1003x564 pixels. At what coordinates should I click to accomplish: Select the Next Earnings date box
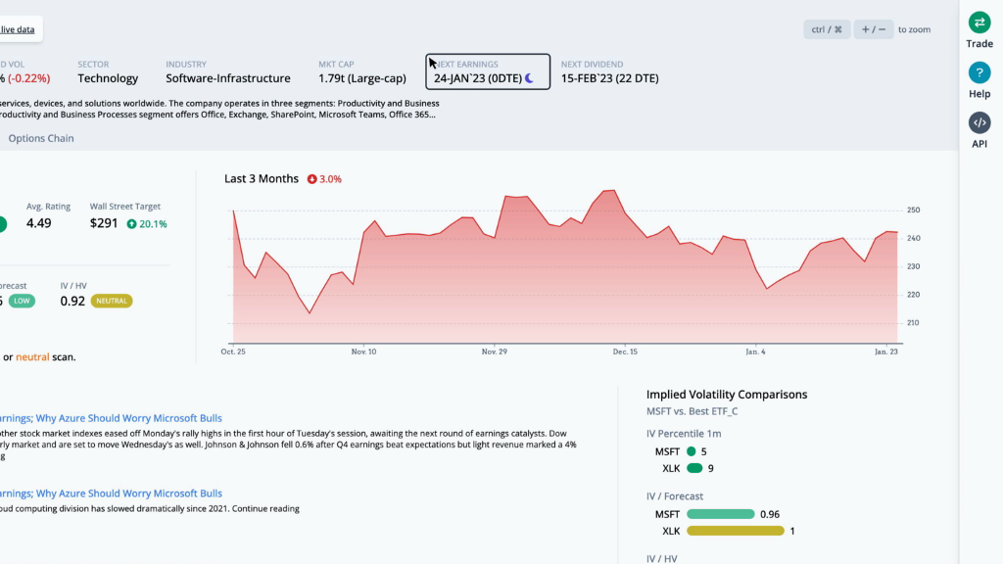[488, 71]
